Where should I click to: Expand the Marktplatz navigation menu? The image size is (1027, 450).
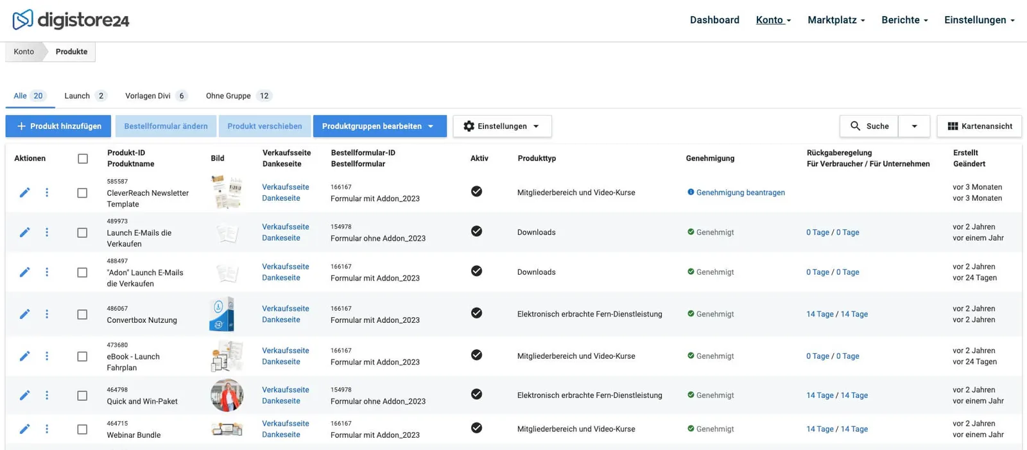click(x=836, y=20)
